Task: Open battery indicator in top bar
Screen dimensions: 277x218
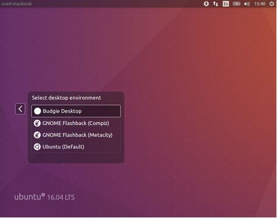Action: 237,3
